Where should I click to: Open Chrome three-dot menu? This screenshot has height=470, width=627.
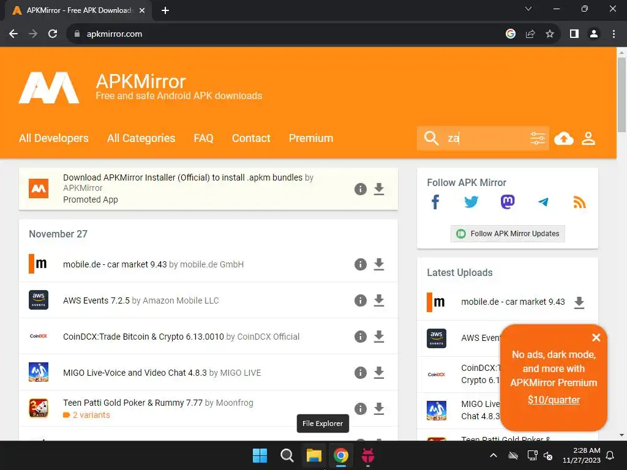point(614,34)
